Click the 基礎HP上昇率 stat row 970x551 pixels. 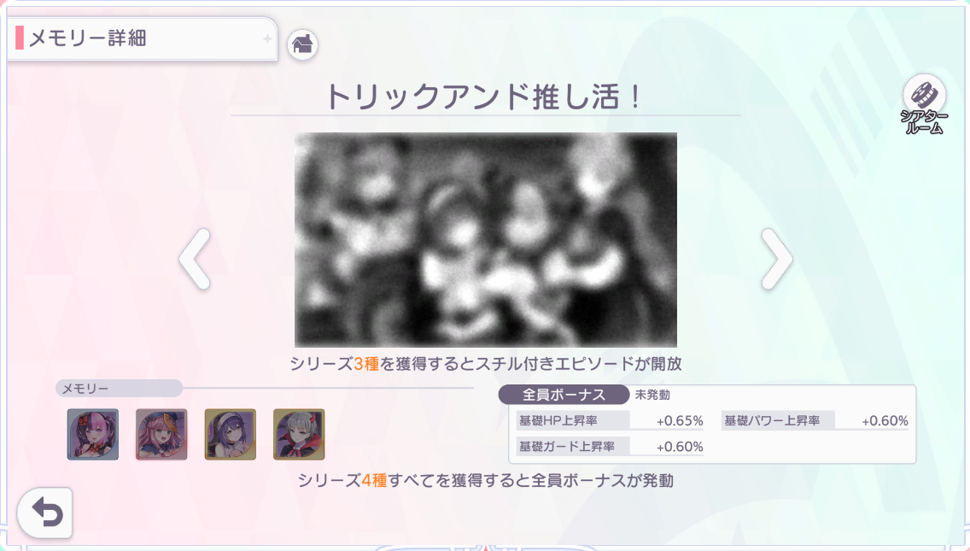click(x=611, y=420)
